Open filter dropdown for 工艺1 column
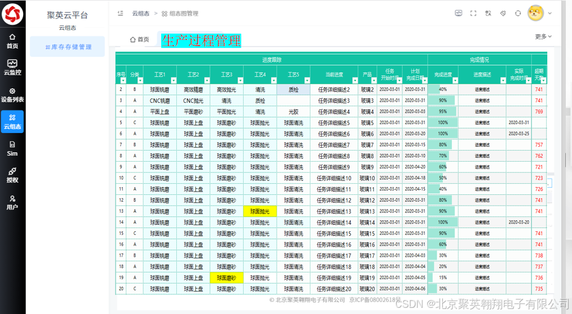572x314 pixels. click(173, 80)
